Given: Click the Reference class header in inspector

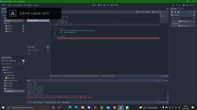Looking at the screenshot, I should point(183,26).
